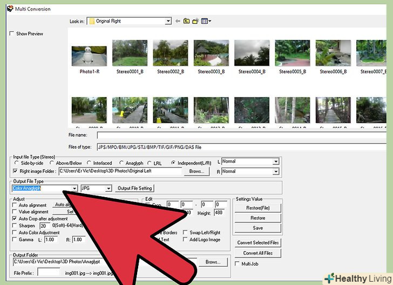The width and height of the screenshot is (393, 285).
Task: Go up one folder level icon
Action: pyautogui.click(x=187, y=21)
